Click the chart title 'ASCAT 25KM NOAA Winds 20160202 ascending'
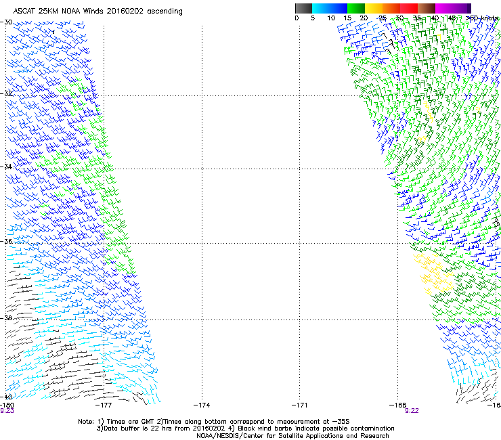Image resolution: width=501 pixels, height=440 pixels. (x=97, y=12)
